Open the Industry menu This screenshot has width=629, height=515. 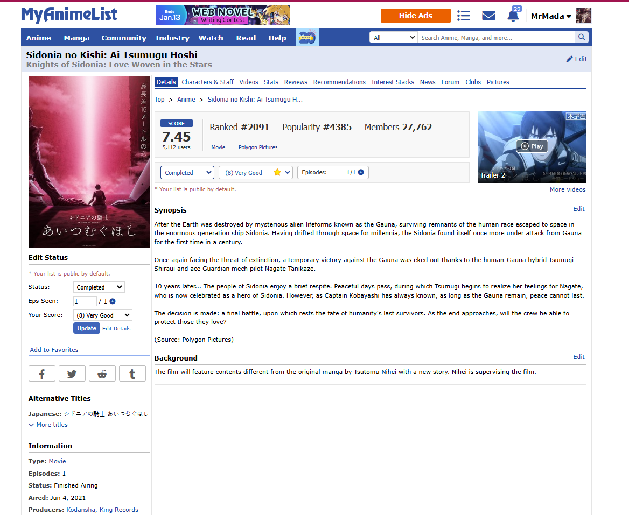click(x=172, y=38)
